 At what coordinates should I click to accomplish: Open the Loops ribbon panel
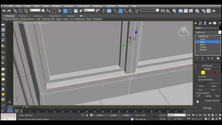tap(66, 19)
